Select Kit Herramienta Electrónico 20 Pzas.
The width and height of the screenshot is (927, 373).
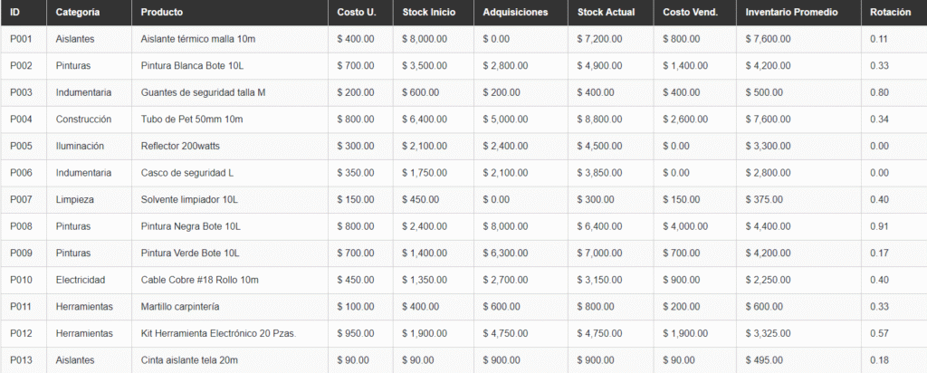(x=218, y=333)
